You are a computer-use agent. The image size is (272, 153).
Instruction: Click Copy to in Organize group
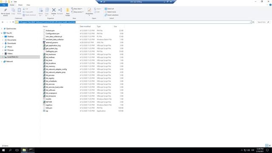(47, 12)
